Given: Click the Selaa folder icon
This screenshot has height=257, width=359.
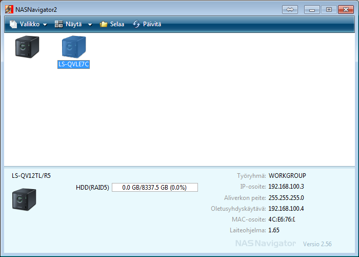Looking at the screenshot, I should coord(104,24).
